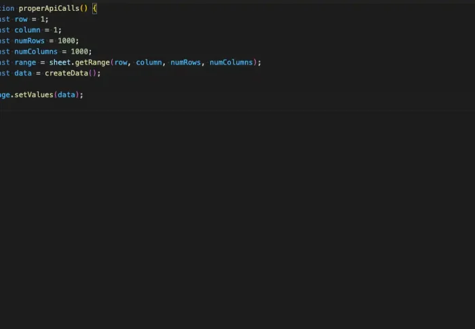Screen dimensions: 475x329
Task: Click the data argument inside setValues
Action: click(66, 95)
